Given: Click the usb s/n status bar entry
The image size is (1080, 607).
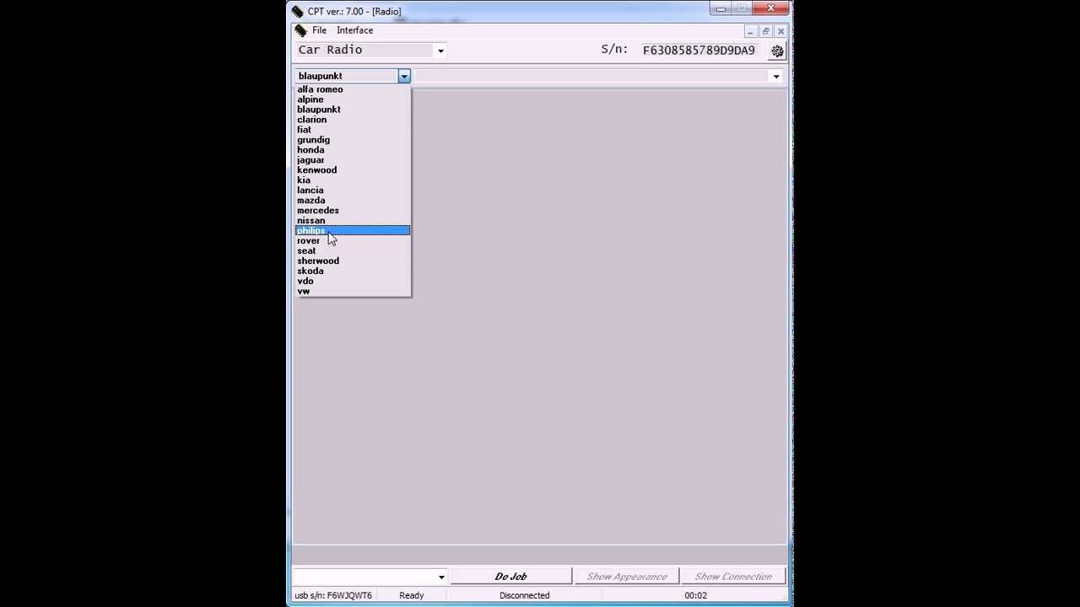Looking at the screenshot, I should [x=333, y=595].
